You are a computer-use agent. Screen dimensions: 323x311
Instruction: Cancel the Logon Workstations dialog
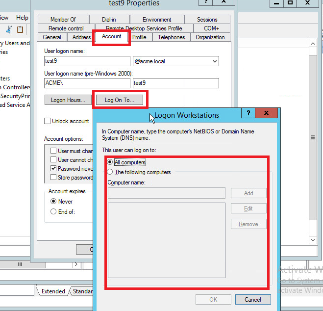click(x=253, y=299)
